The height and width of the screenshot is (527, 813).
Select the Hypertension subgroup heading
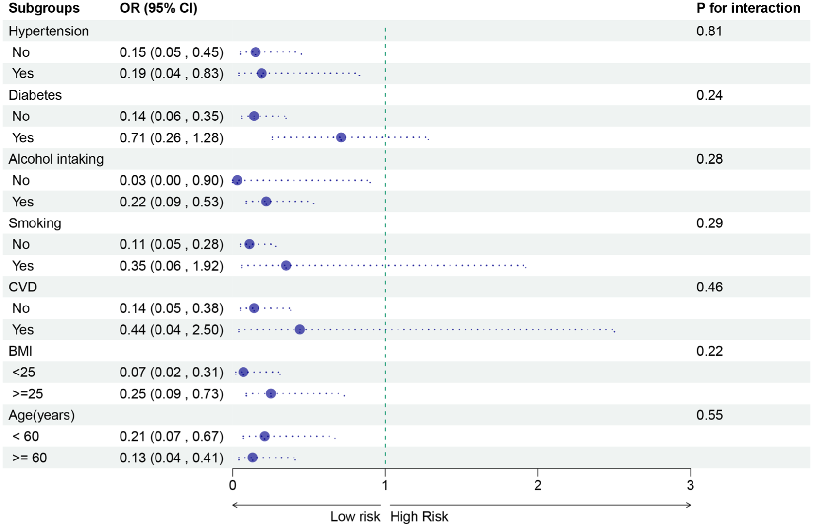click(49, 31)
